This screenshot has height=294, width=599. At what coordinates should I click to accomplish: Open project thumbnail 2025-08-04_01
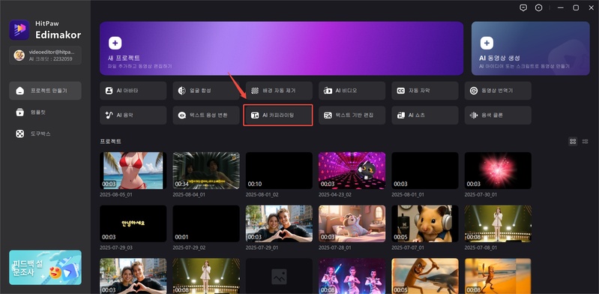206,170
